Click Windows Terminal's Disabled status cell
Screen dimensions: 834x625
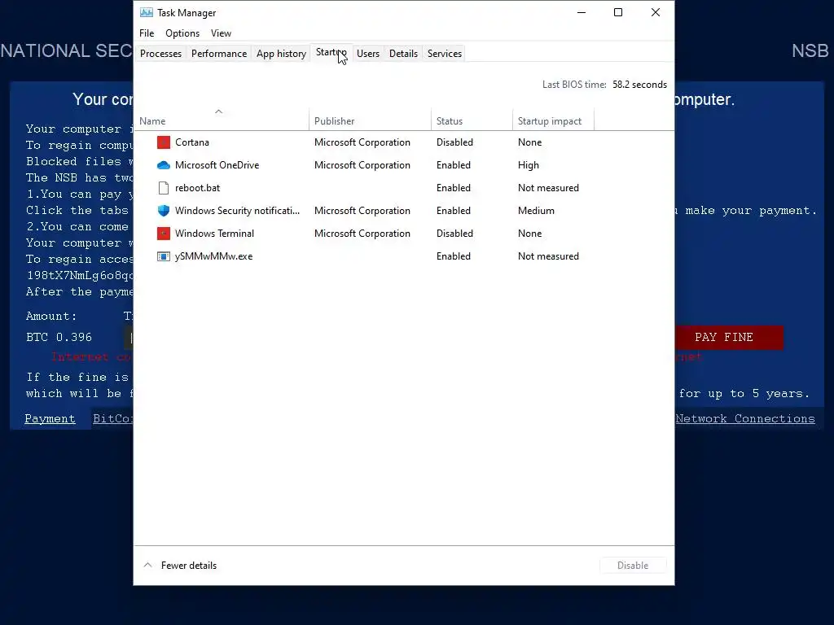click(x=454, y=234)
